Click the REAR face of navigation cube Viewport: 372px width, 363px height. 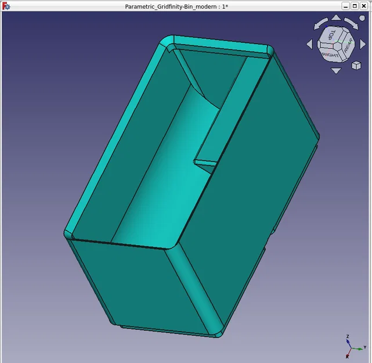[x=348, y=45]
